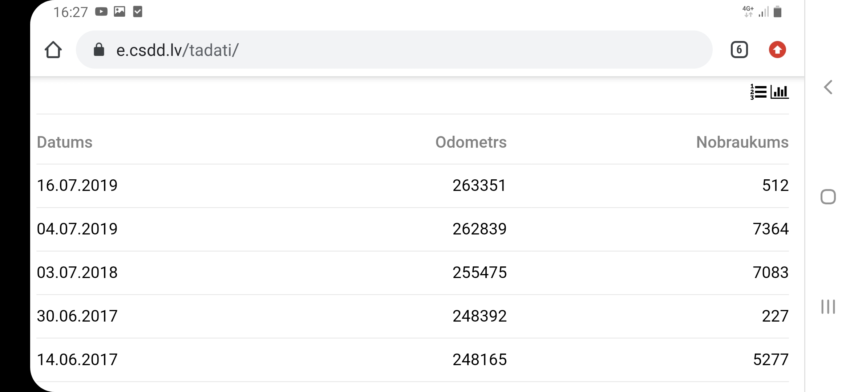Viewport: 850px width, 392px height.
Task: Tap the lock icon in address bar
Action: pos(99,50)
